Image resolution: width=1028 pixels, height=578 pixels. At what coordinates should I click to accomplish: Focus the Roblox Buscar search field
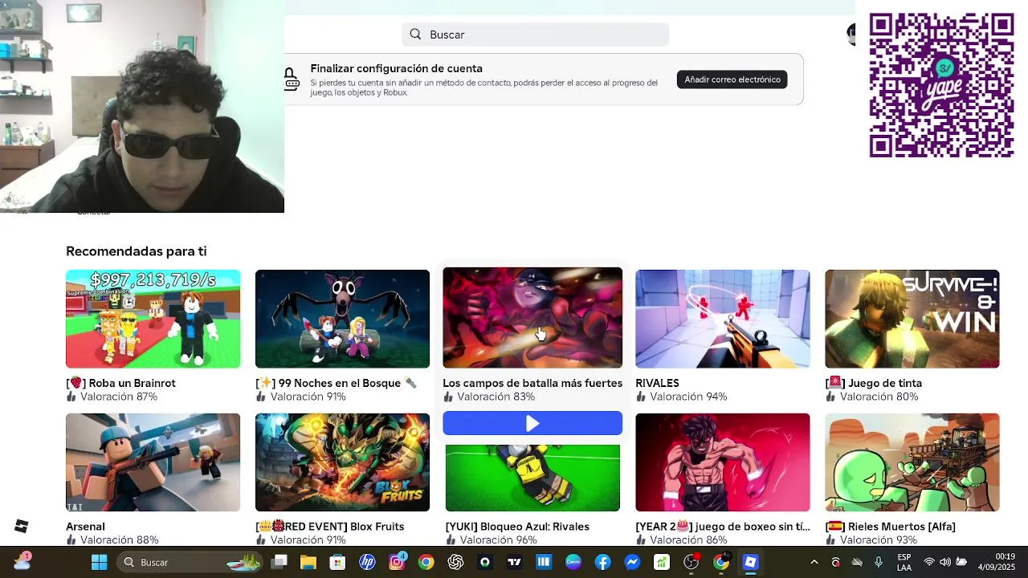pyautogui.click(x=535, y=35)
